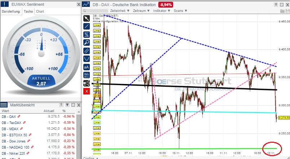Select the DB - TecDAX row

click(38, 123)
